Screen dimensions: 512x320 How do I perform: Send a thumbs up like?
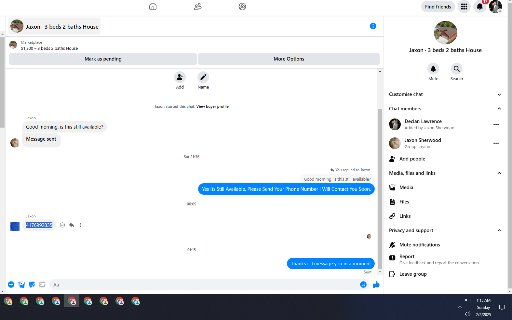[x=376, y=285]
